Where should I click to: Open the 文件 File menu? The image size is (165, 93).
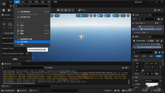click(x=11, y=2)
